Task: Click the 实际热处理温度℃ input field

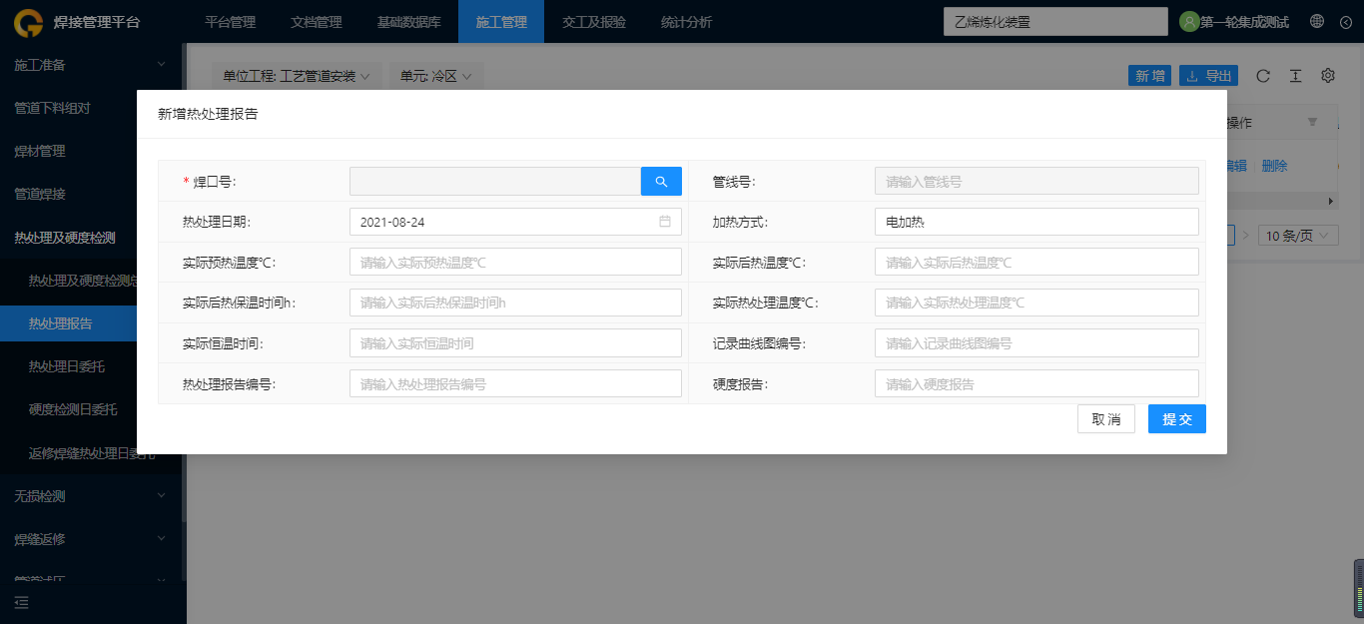Action: (1036, 303)
